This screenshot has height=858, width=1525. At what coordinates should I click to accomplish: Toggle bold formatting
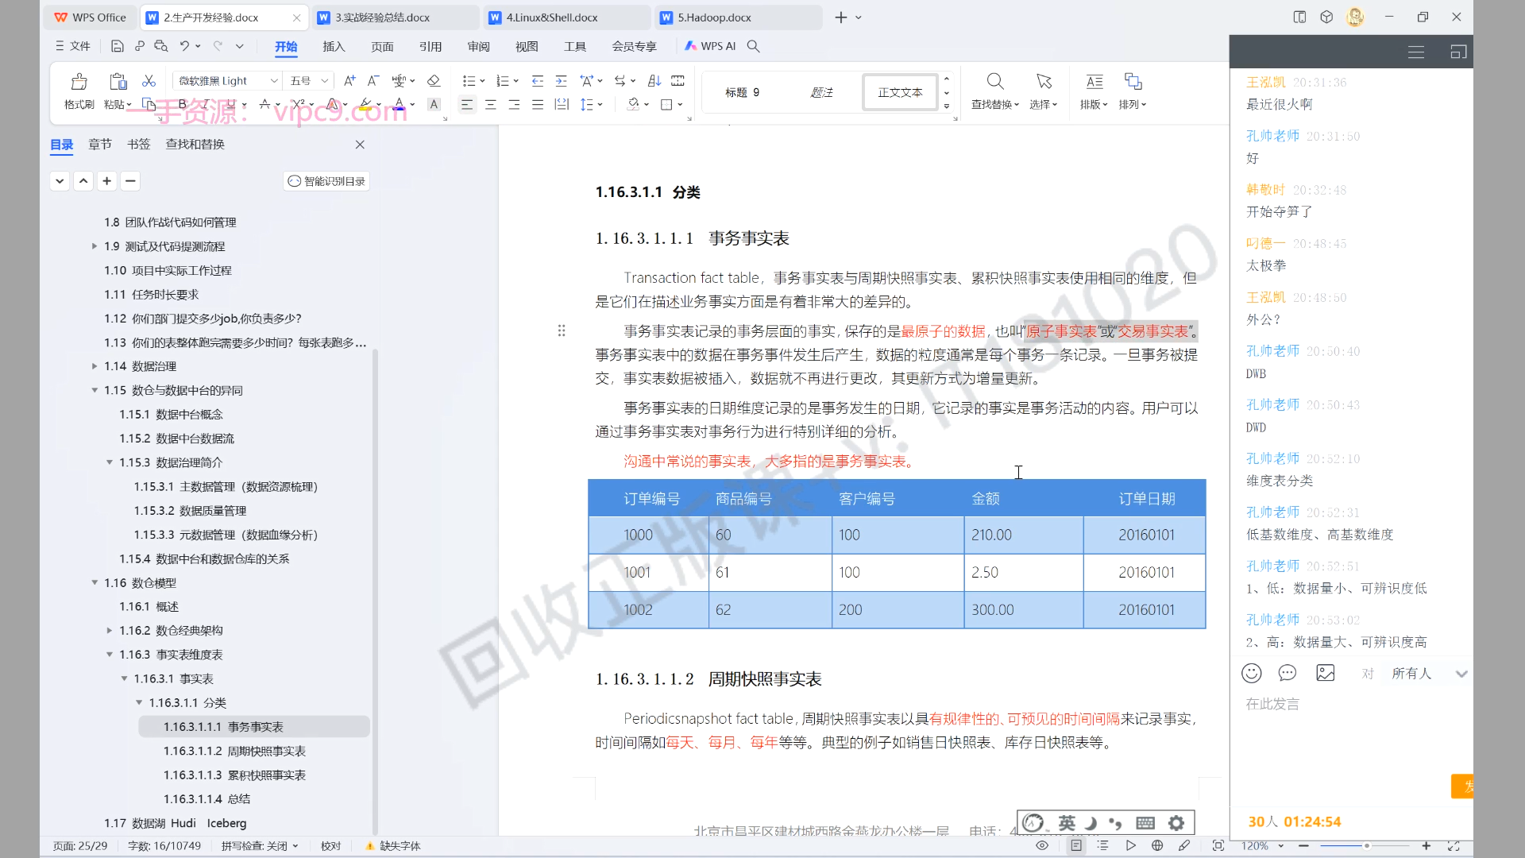point(183,104)
